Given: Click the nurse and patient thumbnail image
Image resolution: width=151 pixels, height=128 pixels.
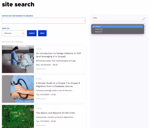Looking at the screenshot, I should [18, 59].
